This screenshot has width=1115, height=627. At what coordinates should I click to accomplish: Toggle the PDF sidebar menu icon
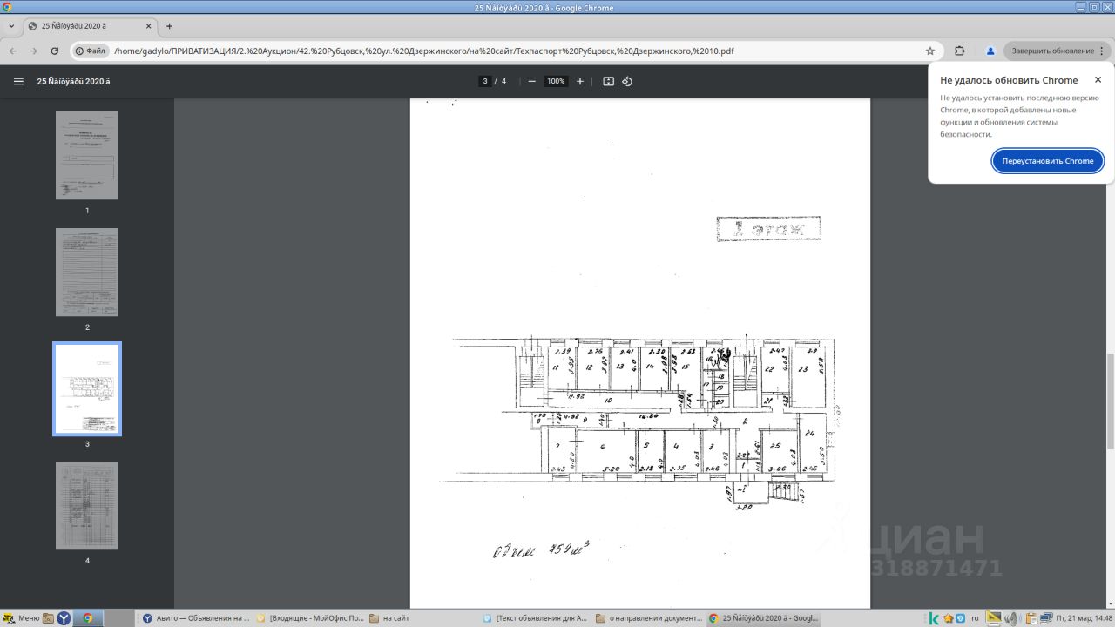pyautogui.click(x=18, y=81)
